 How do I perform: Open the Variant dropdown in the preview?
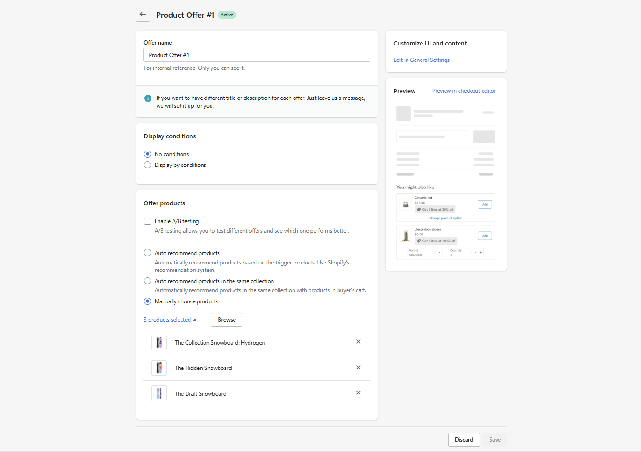425,252
